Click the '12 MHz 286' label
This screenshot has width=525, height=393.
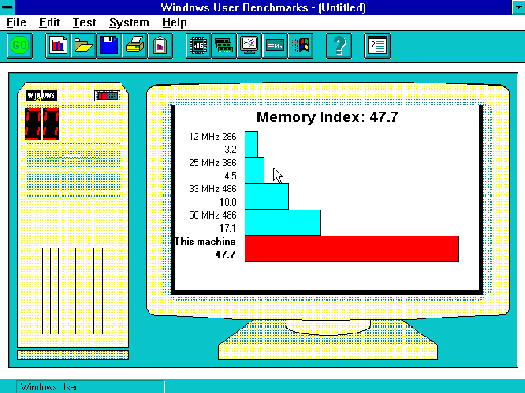pos(213,137)
